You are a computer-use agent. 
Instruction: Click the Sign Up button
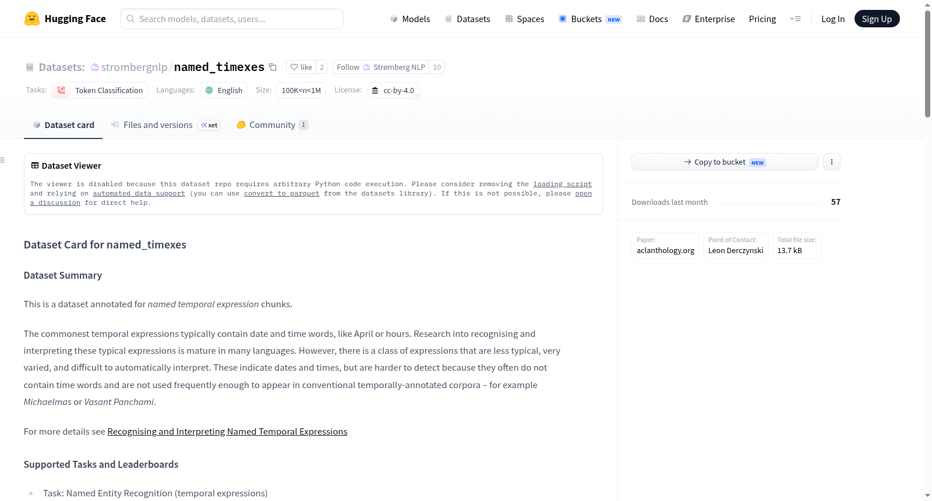coord(877,19)
